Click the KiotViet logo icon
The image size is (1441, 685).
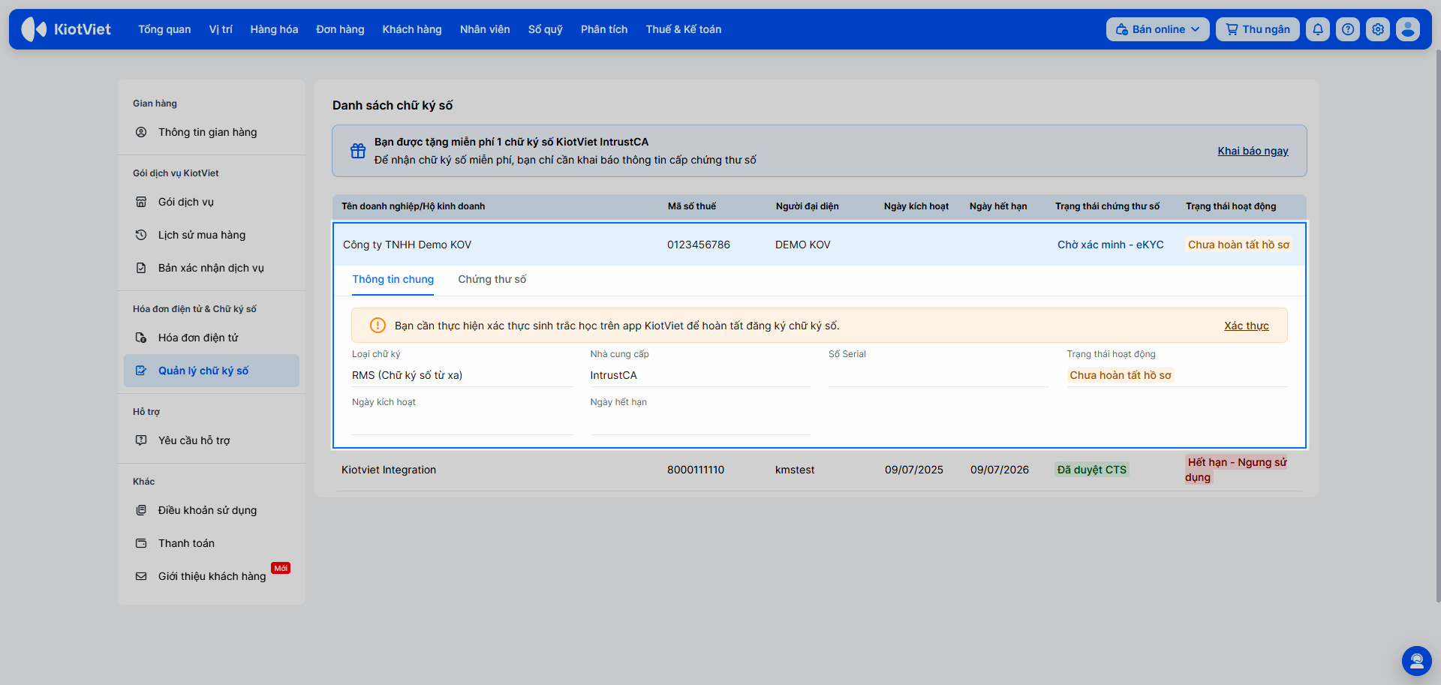34,29
